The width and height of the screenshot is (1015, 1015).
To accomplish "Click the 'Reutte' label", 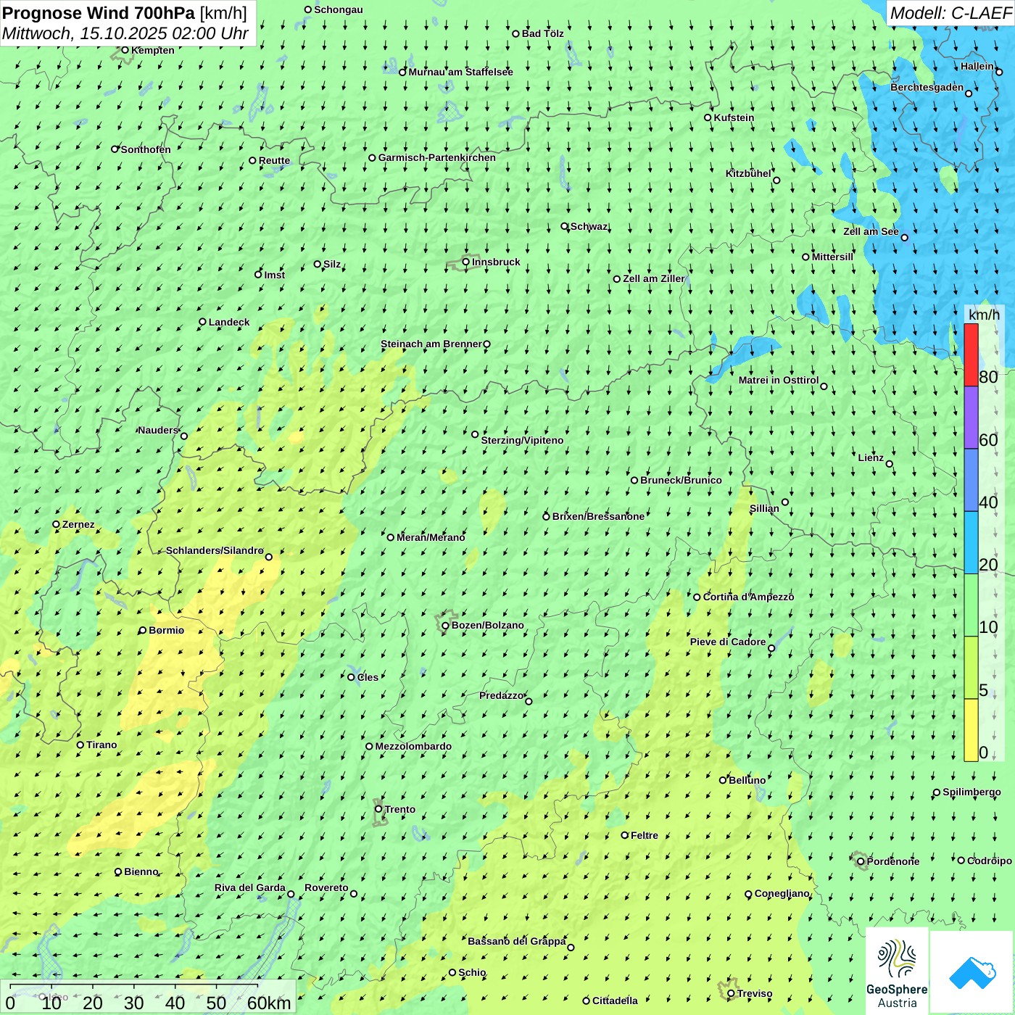I will click(x=274, y=160).
